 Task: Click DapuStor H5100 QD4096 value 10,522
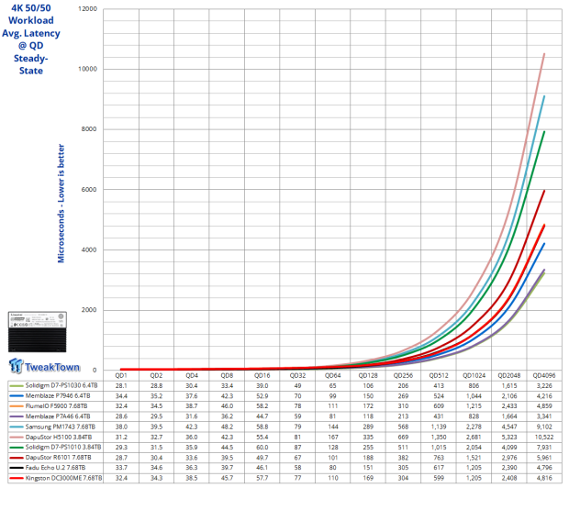(544, 438)
